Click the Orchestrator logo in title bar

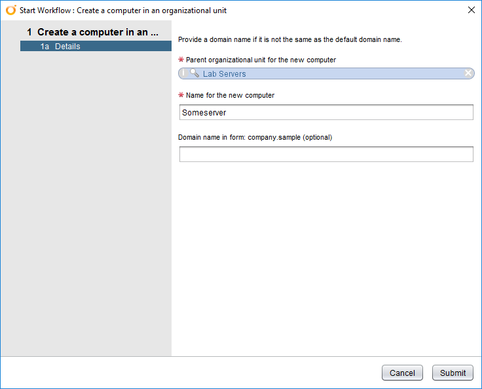pyautogui.click(x=11, y=10)
